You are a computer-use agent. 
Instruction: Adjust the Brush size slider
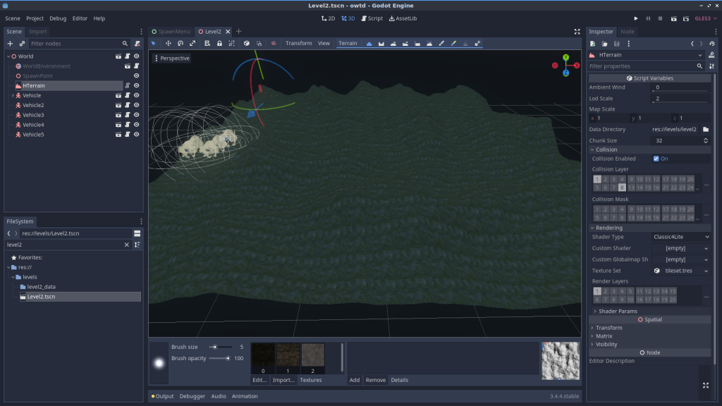point(220,347)
